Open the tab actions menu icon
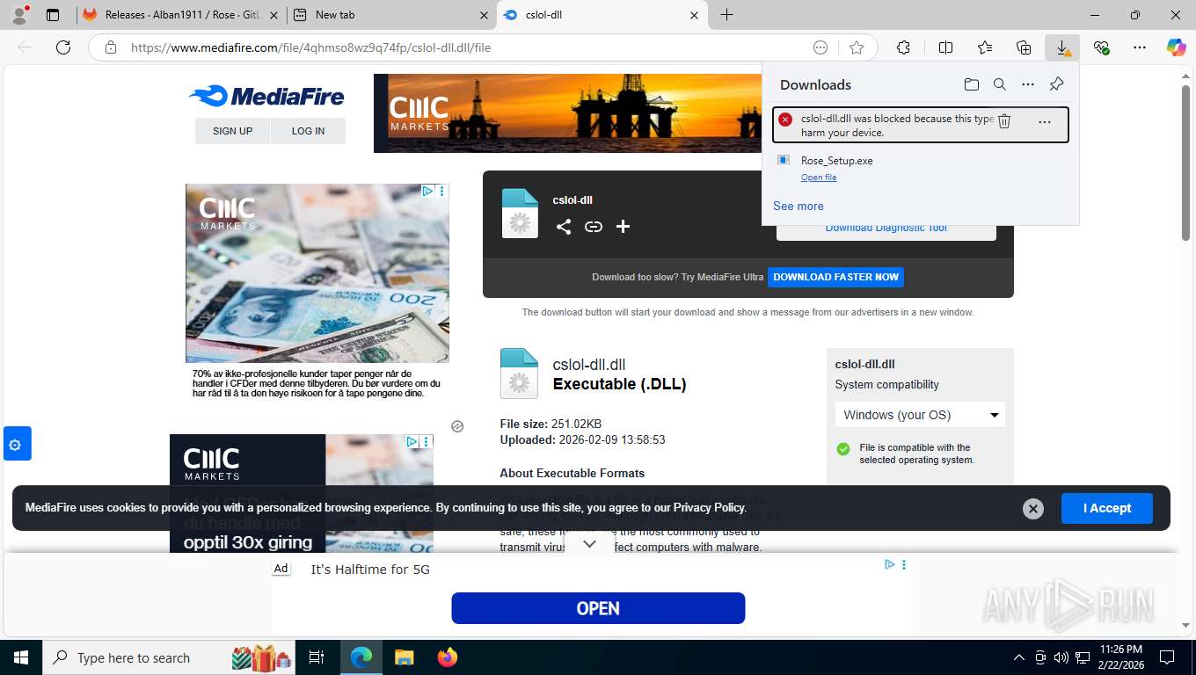The width and height of the screenshot is (1196, 675). (x=53, y=15)
